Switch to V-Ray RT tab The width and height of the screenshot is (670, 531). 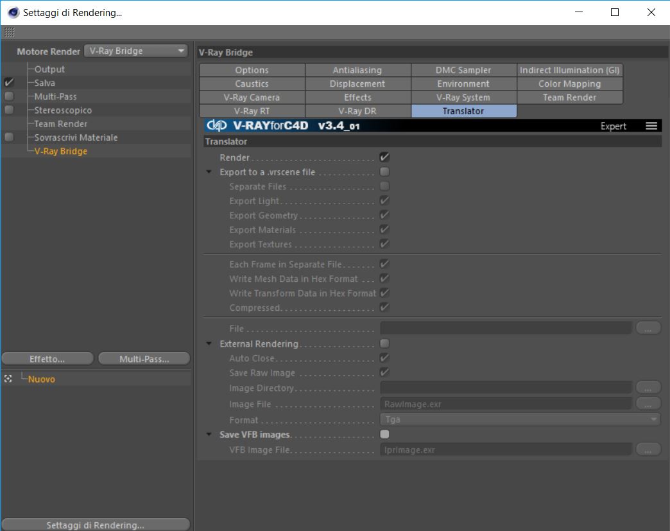252,111
